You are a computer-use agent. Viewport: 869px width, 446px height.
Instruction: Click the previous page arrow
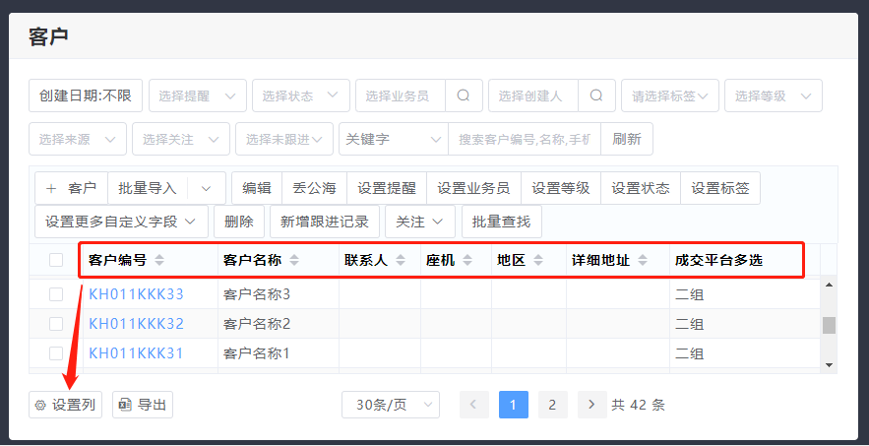(473, 405)
